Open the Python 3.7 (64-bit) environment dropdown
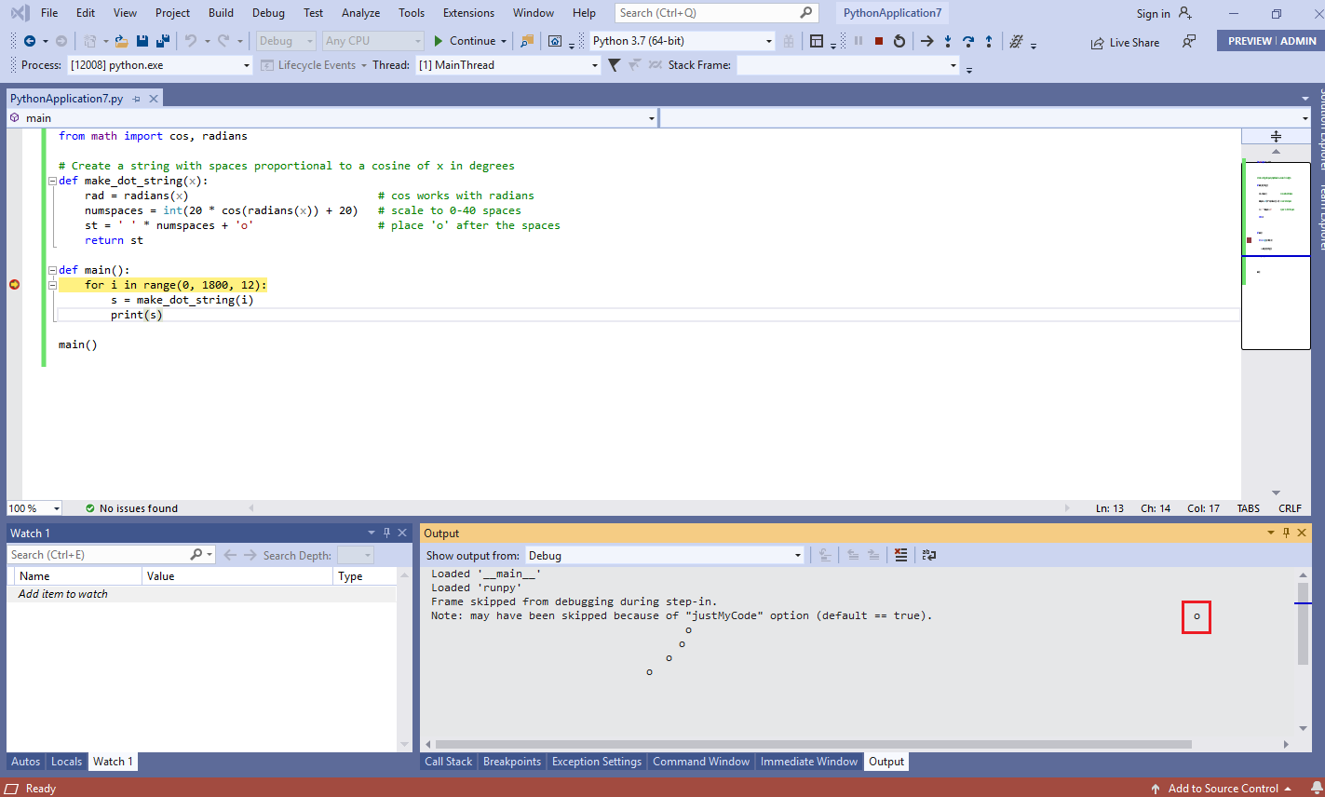 coord(767,41)
